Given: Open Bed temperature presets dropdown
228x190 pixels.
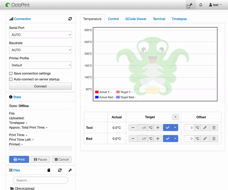Looking at the screenshot, I should (x=175, y=139).
